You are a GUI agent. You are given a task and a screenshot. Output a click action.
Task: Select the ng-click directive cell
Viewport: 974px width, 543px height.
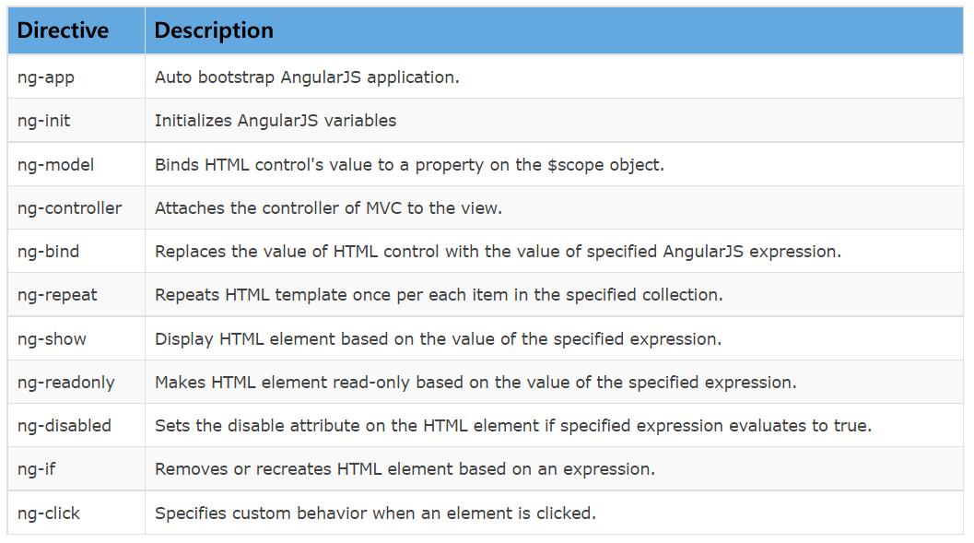coord(76,513)
